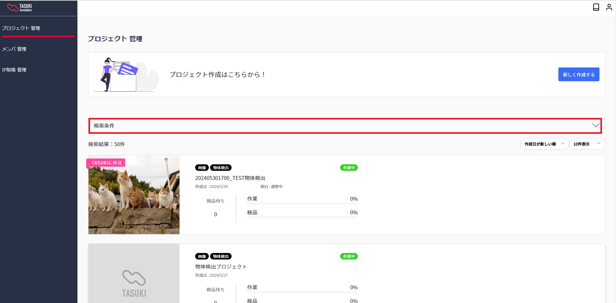Click the 作業中 status badge on first project
The image size is (616, 303).
(x=349, y=168)
